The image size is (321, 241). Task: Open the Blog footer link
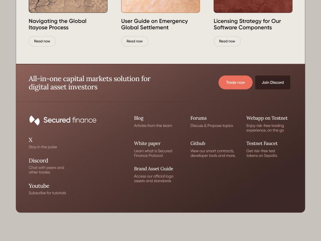[x=139, y=118]
